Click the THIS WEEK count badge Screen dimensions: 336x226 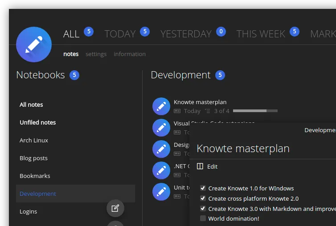(295, 32)
